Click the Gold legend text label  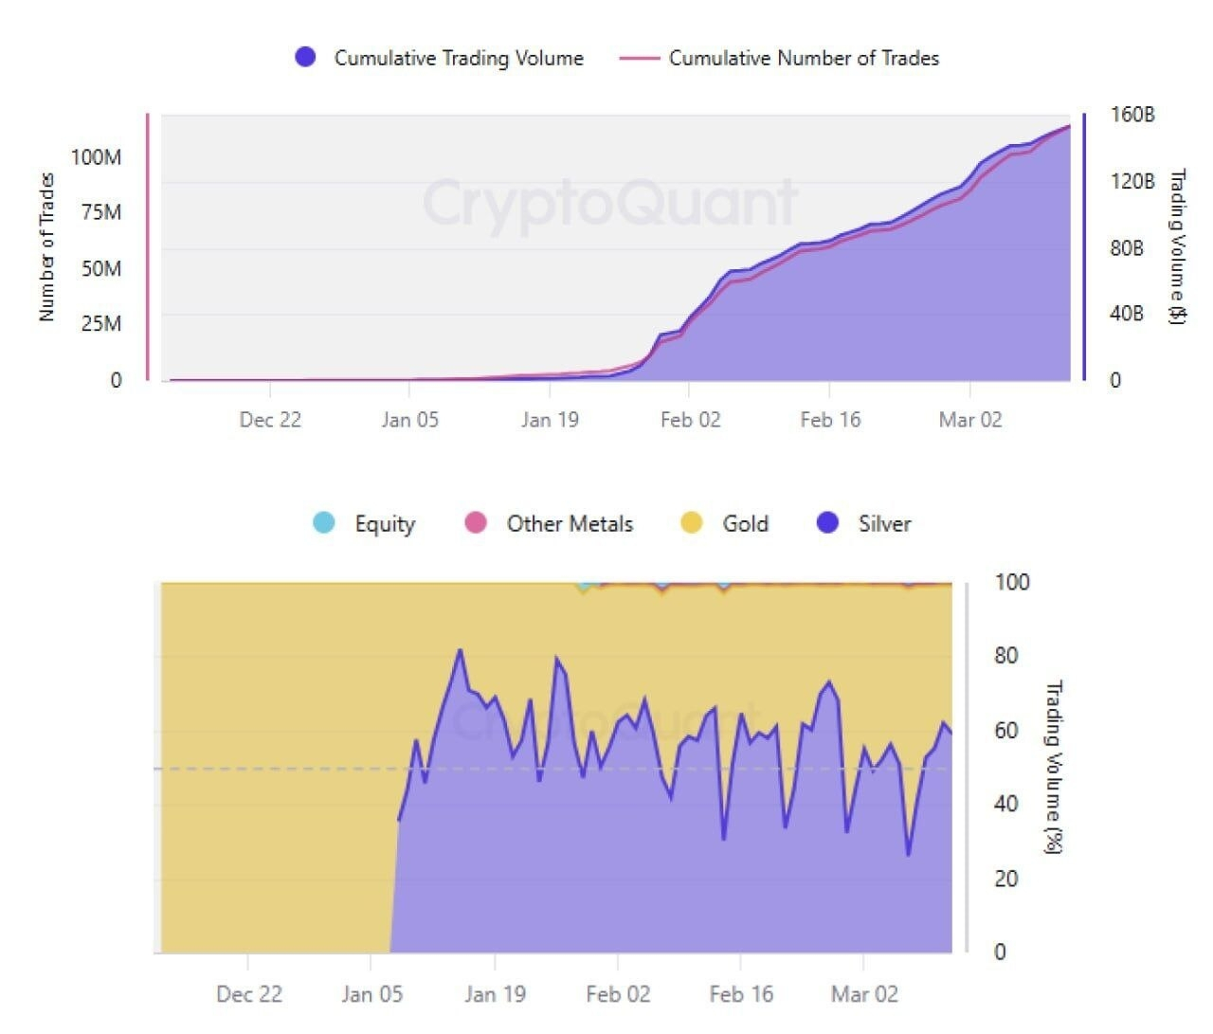click(745, 524)
